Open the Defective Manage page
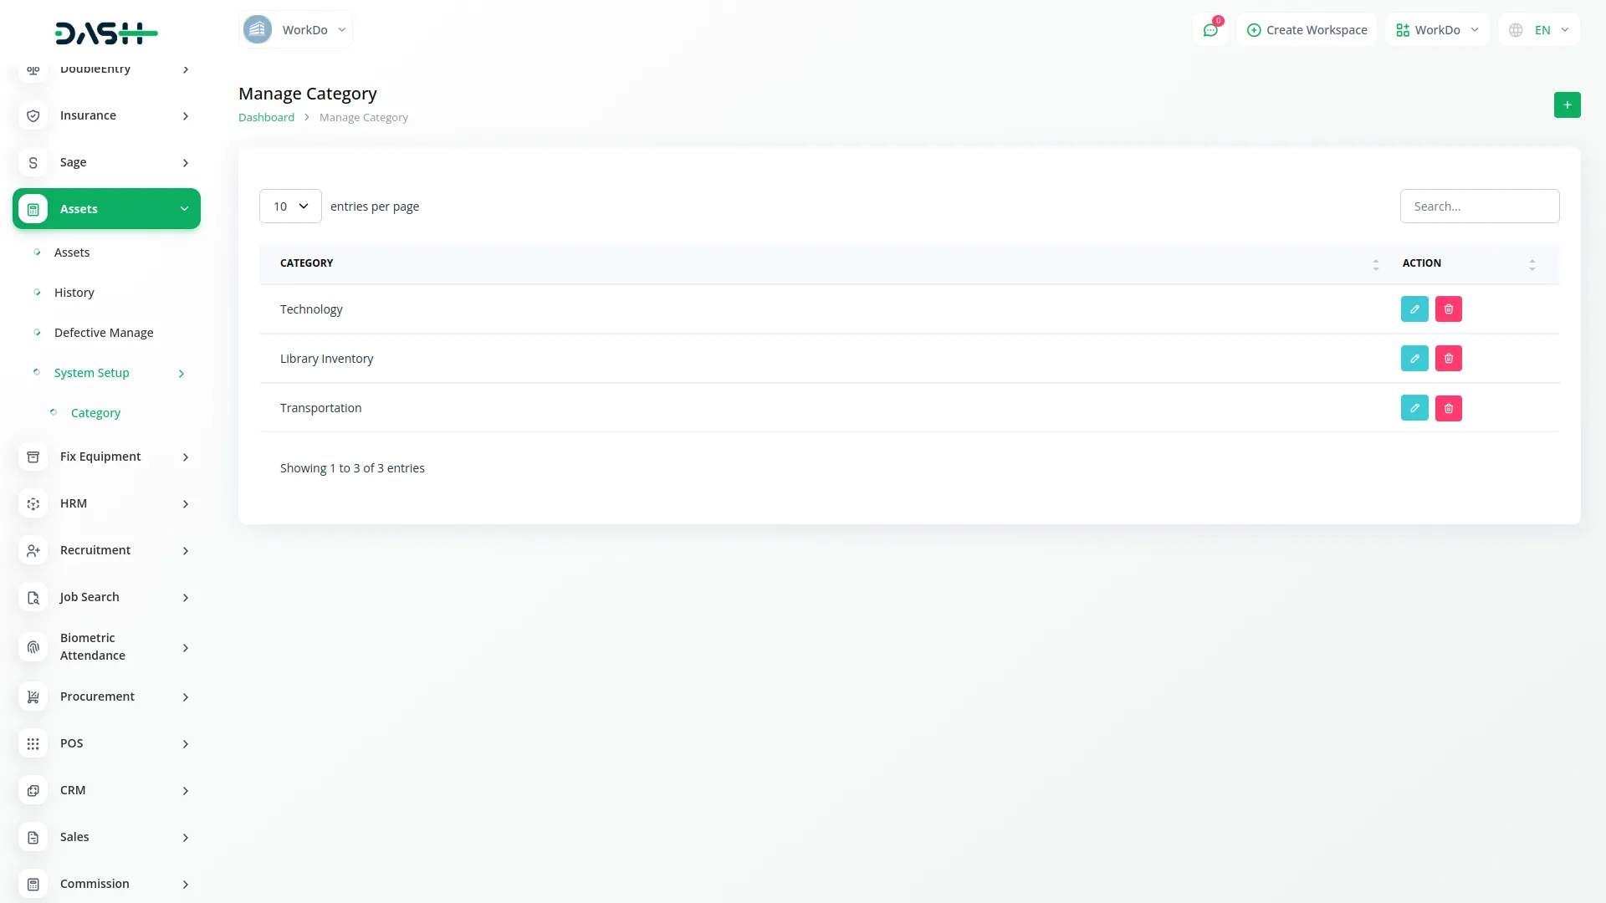This screenshot has height=903, width=1606. coord(103,332)
